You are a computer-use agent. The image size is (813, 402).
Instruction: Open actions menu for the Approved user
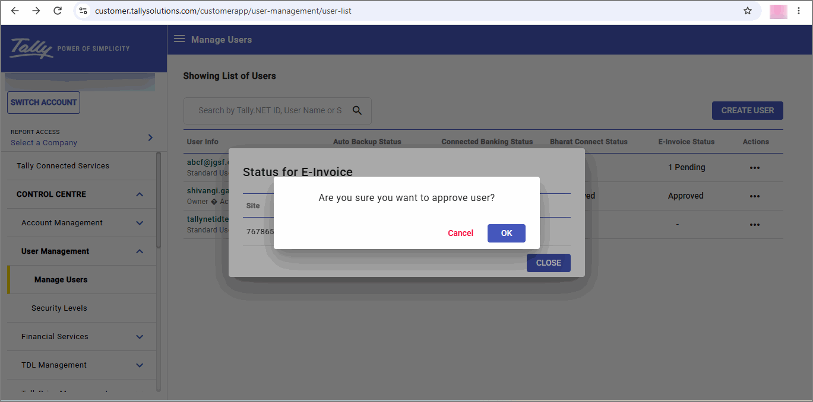click(755, 196)
